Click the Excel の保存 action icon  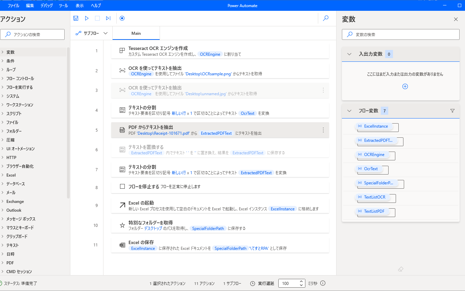pyautogui.click(x=122, y=245)
